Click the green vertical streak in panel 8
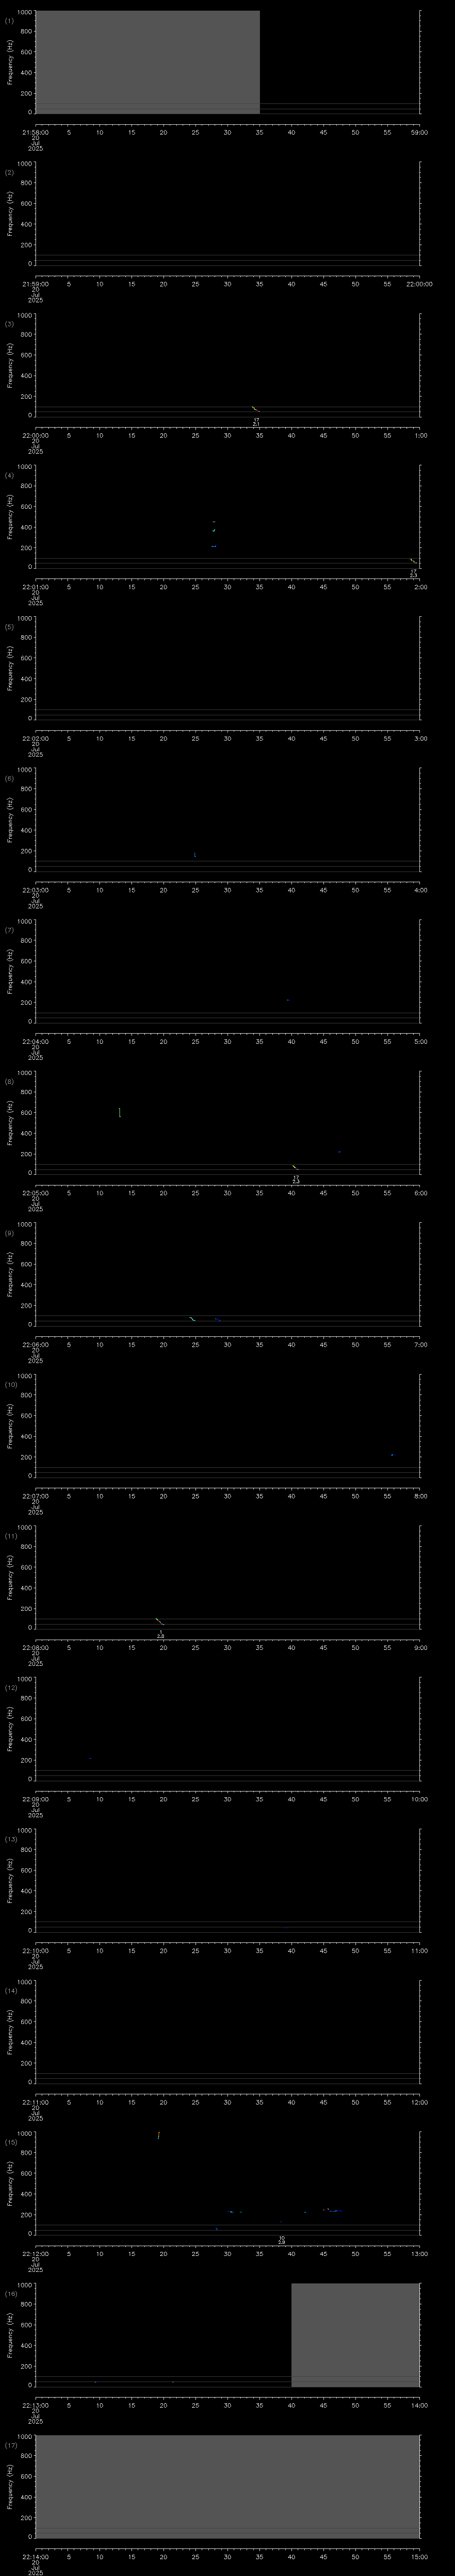This screenshot has height=2576, width=455. click(x=119, y=1112)
